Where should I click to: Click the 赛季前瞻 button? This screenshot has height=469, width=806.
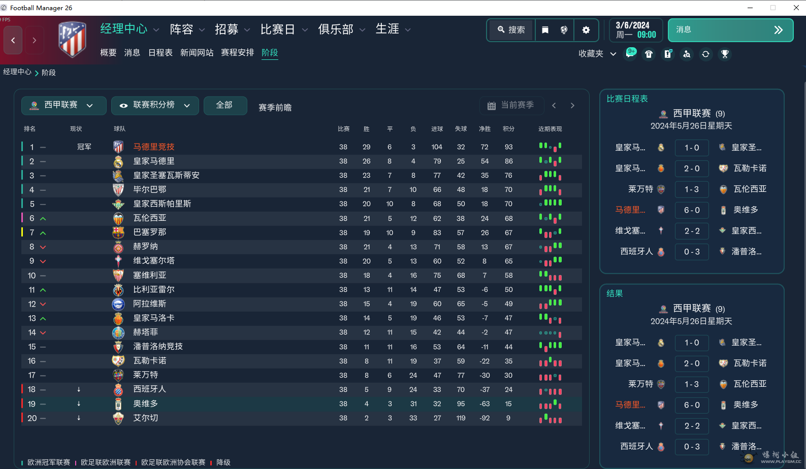(275, 108)
